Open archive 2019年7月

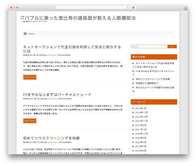click(x=141, y=146)
